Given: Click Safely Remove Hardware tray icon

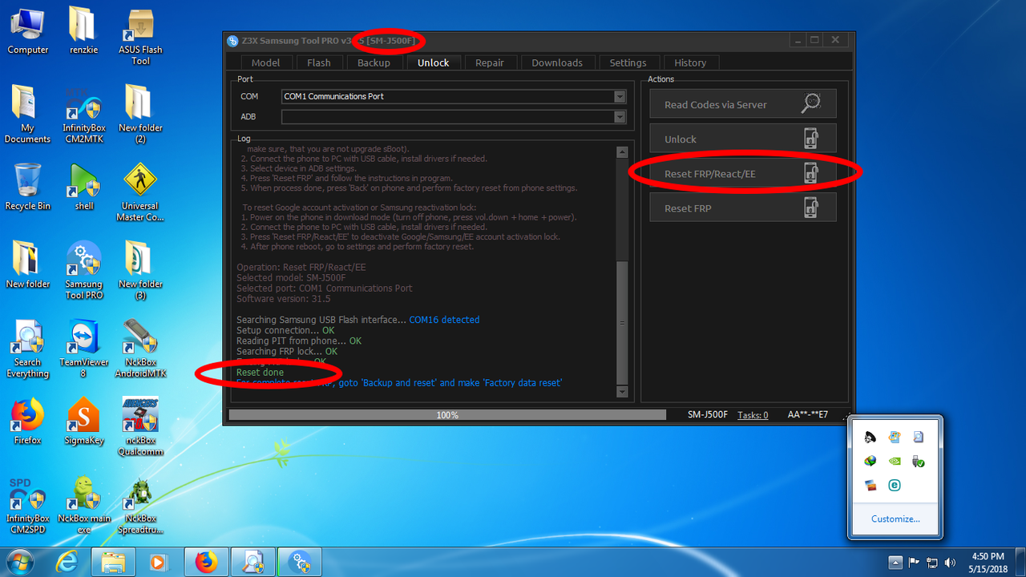Looking at the screenshot, I should 919,461.
